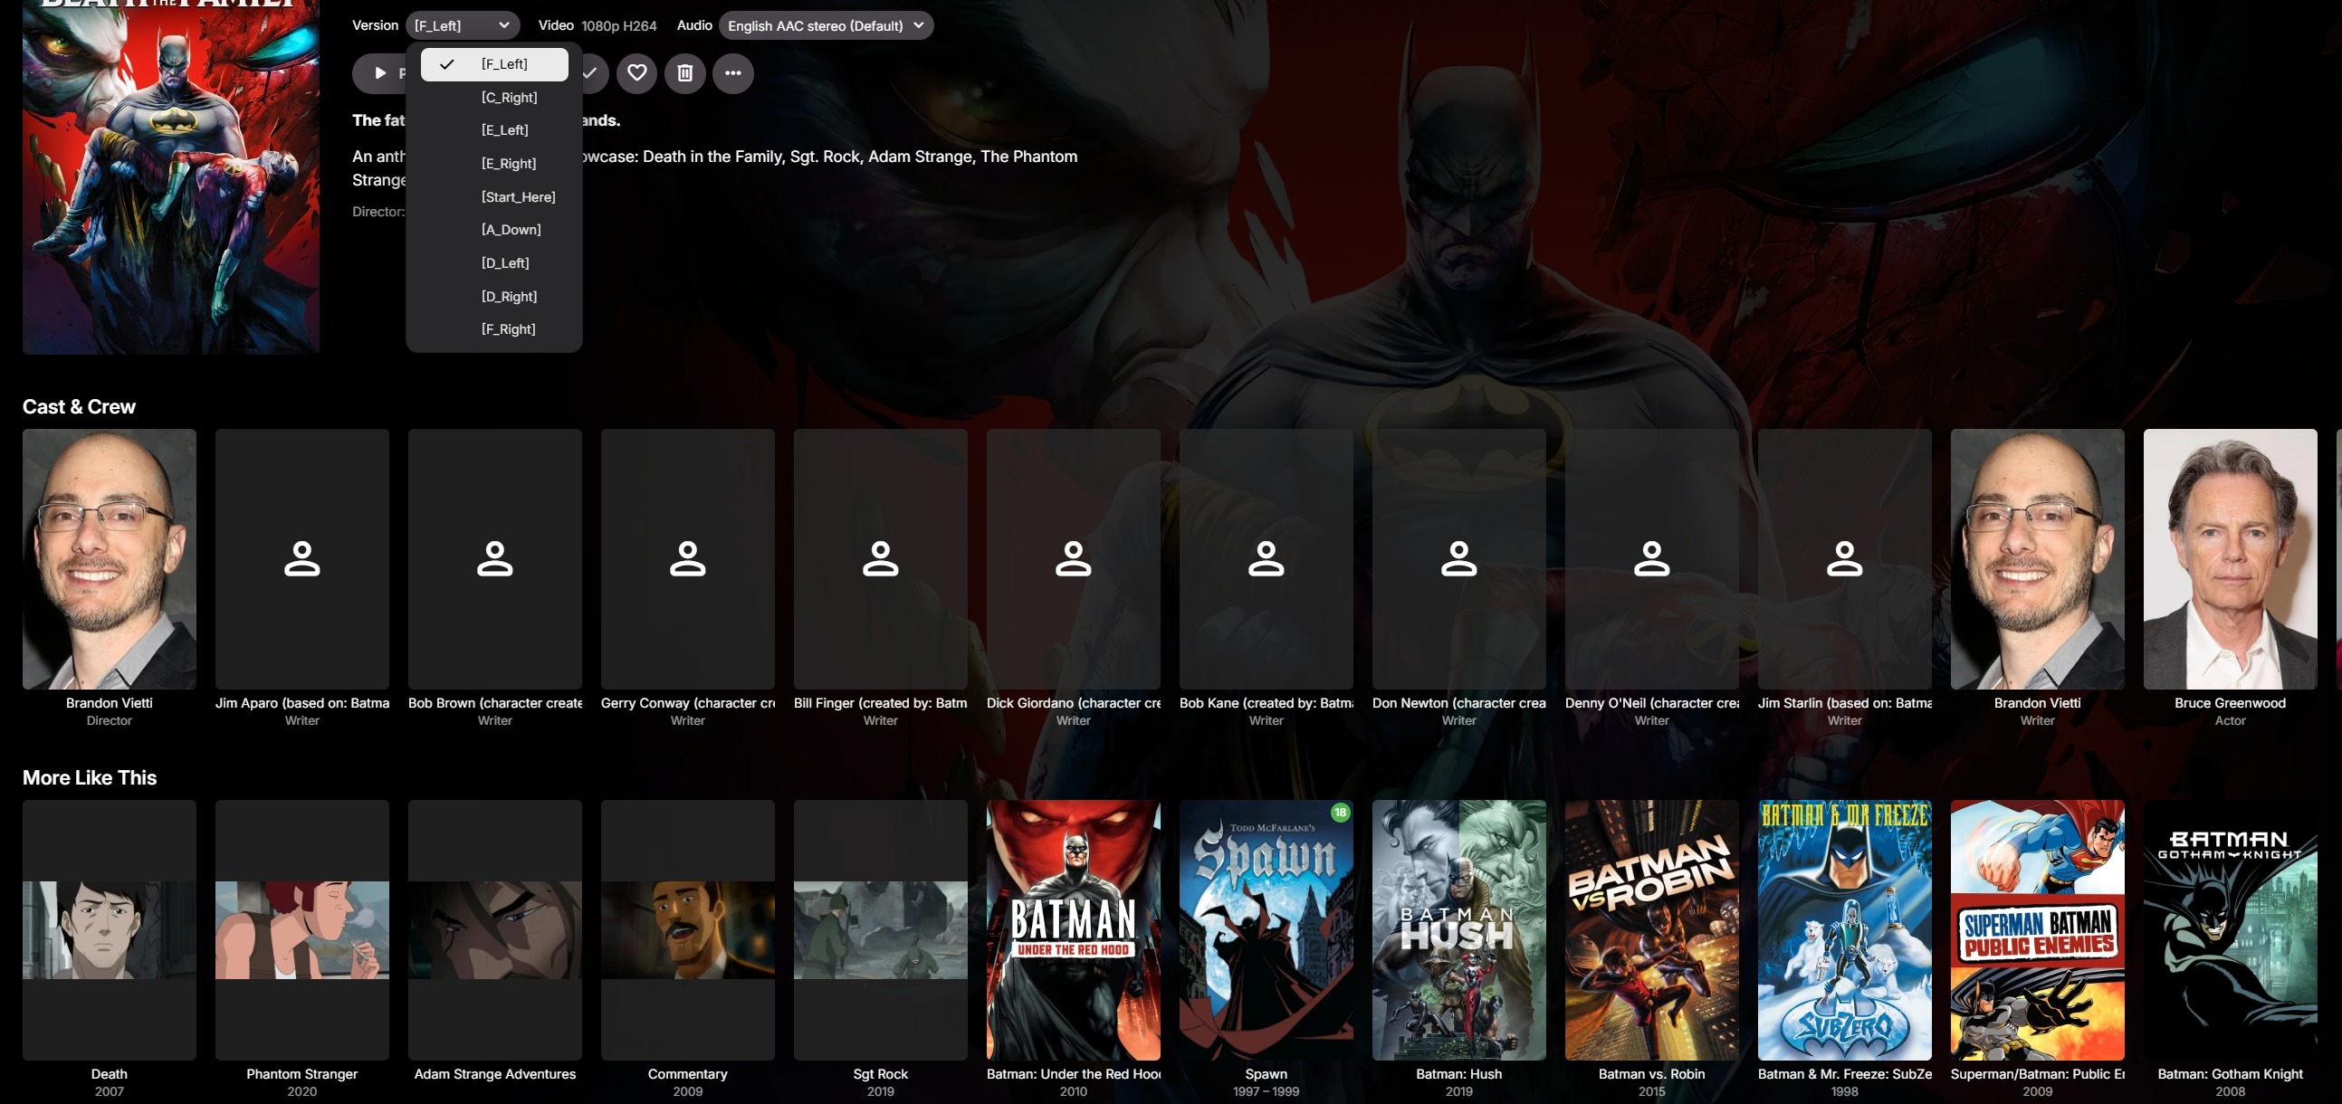Screen dimensions: 2342x1104
Task: Add movie to favorites with heart icon
Action: click(636, 72)
